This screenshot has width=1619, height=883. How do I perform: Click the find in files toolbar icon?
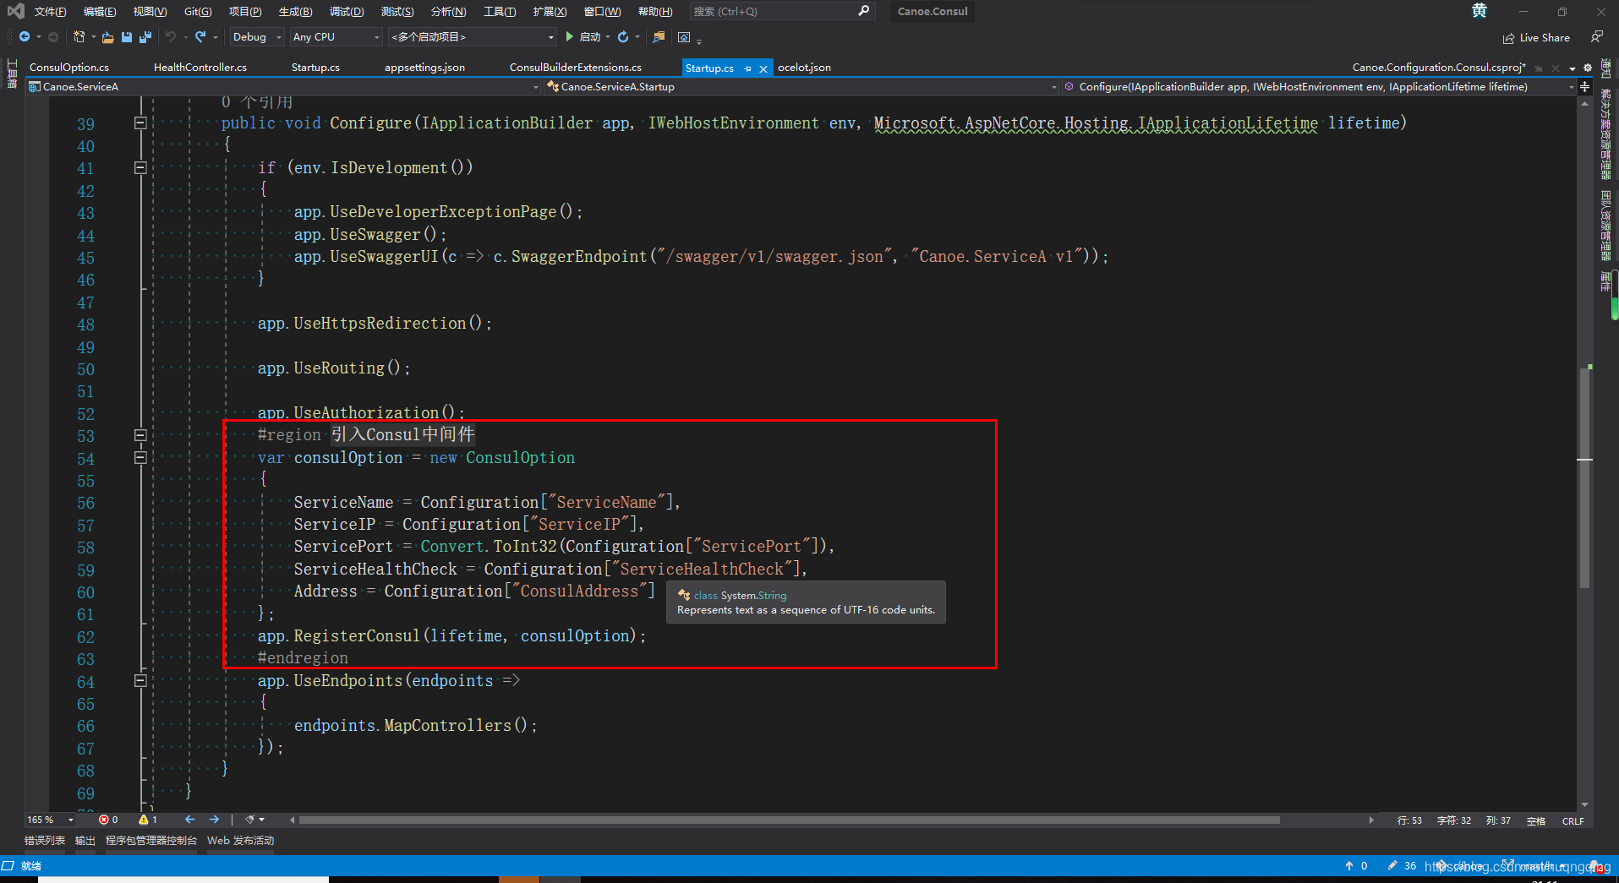659,36
